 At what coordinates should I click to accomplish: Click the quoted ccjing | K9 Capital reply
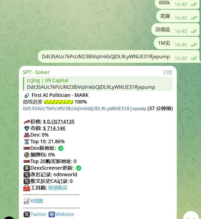[98, 84]
